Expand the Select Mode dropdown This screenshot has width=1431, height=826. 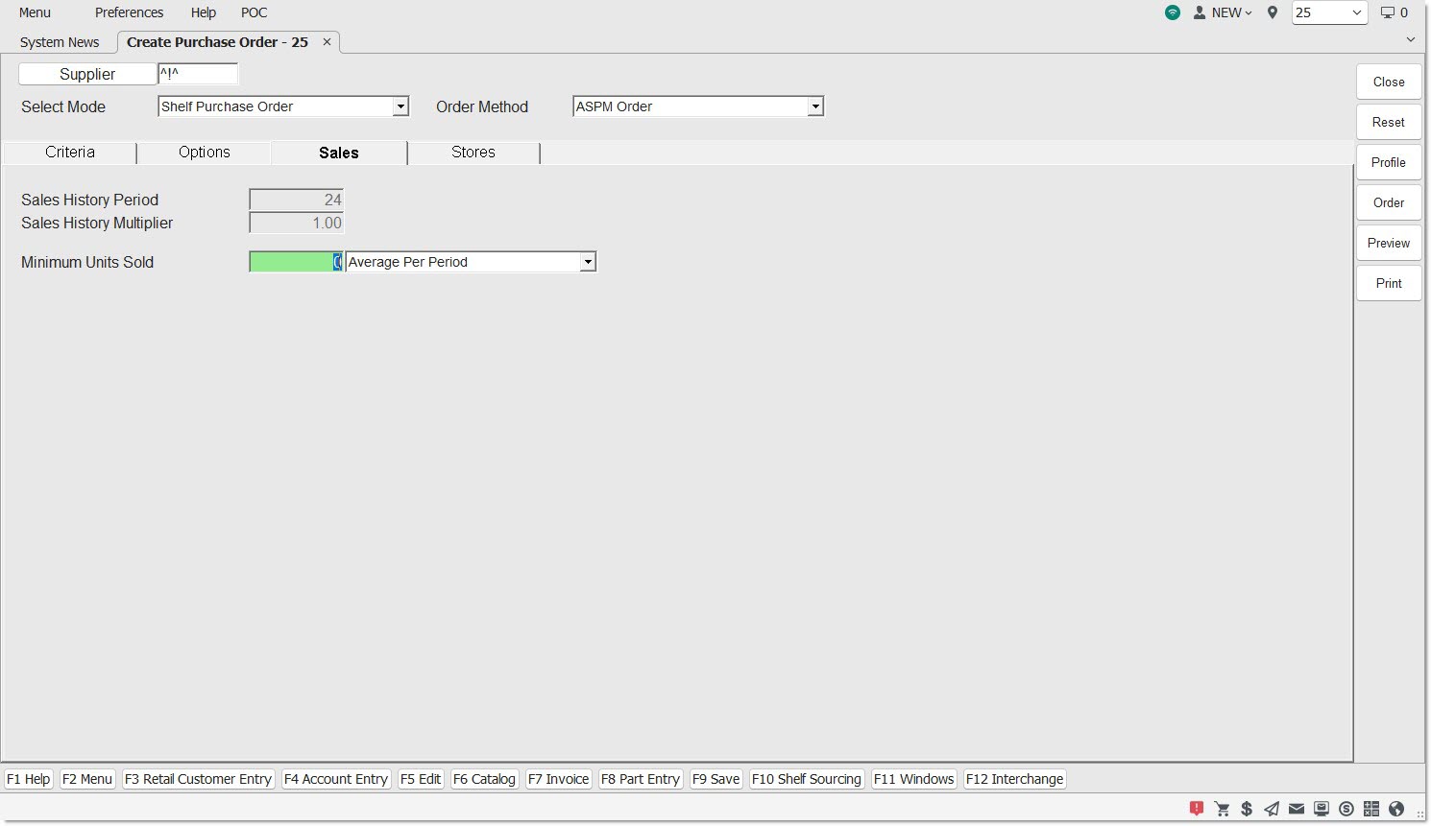[400, 107]
